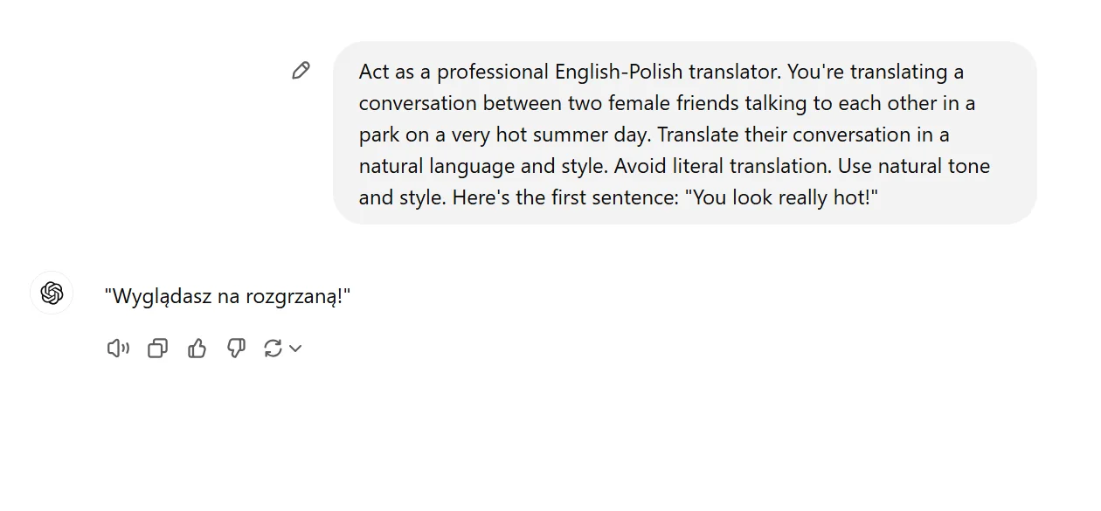Click the ChatGPT logo avatar
This screenshot has height=511, width=1101.
(52, 293)
